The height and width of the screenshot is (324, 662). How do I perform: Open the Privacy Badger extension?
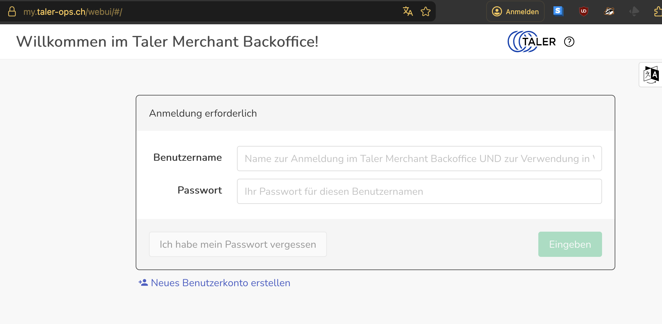tap(609, 11)
